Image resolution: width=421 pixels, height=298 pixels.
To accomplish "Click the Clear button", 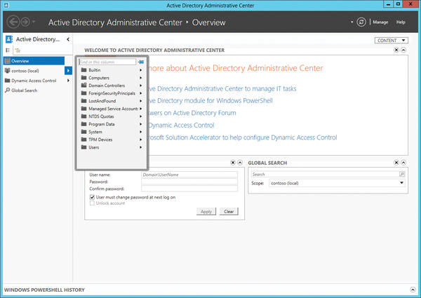I will [229, 211].
